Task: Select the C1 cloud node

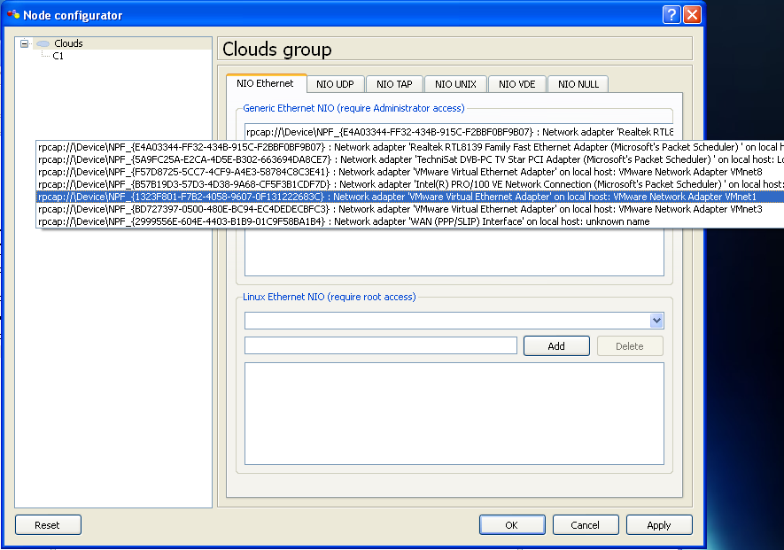Action: (58, 56)
